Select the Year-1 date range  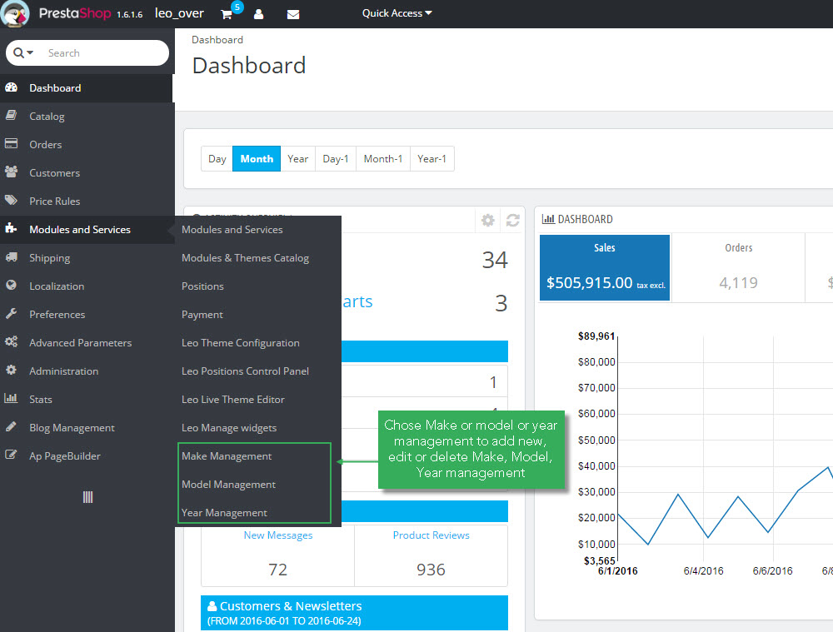click(431, 159)
